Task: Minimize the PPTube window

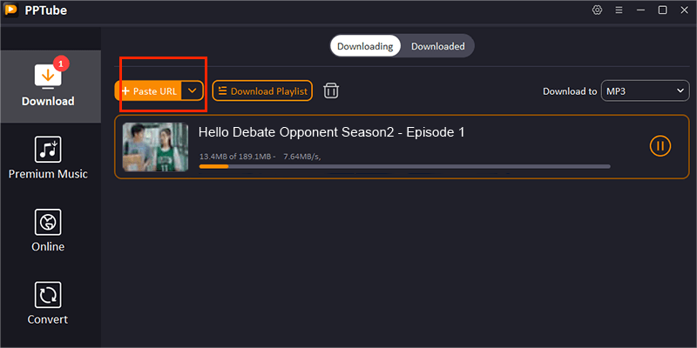Action: click(640, 10)
